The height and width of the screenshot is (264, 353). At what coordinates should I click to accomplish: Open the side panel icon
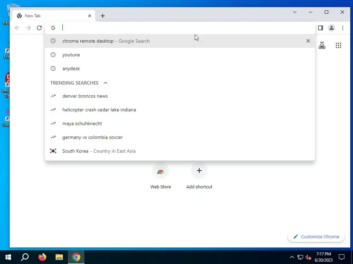pos(320,28)
